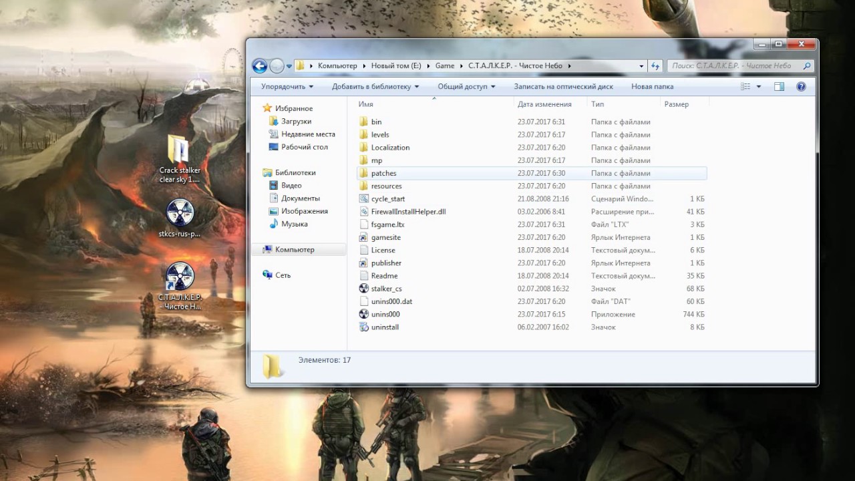Select 'FirewallInstallHelper.dll' file icon
855x481 pixels.
pyautogui.click(x=363, y=212)
